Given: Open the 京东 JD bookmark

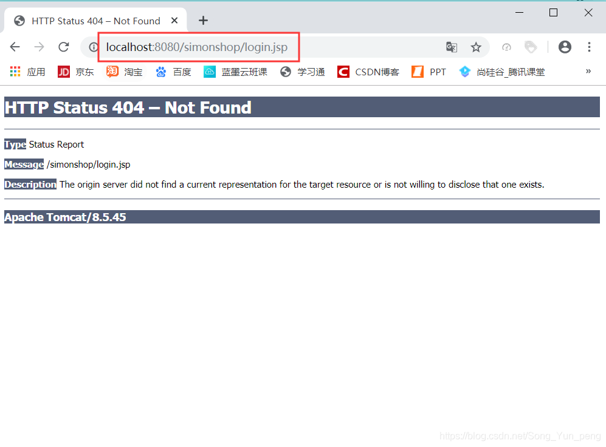Looking at the screenshot, I should pos(76,72).
